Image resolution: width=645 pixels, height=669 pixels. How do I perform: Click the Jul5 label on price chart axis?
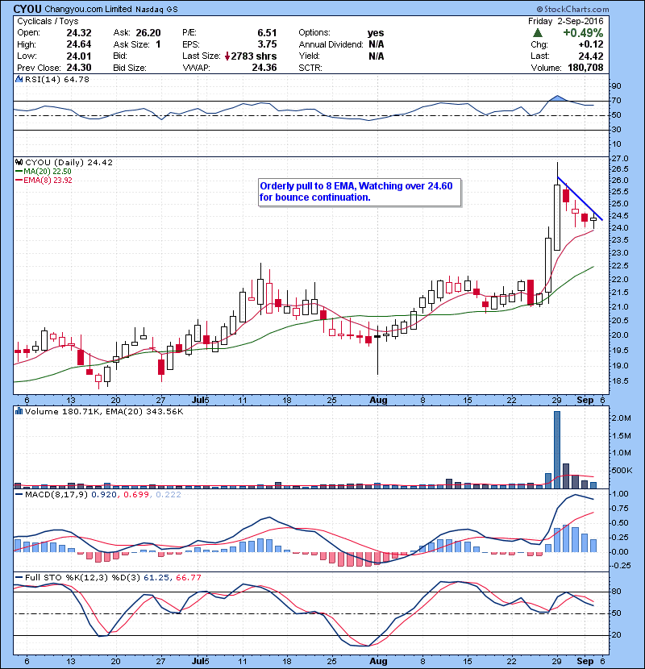200,401
